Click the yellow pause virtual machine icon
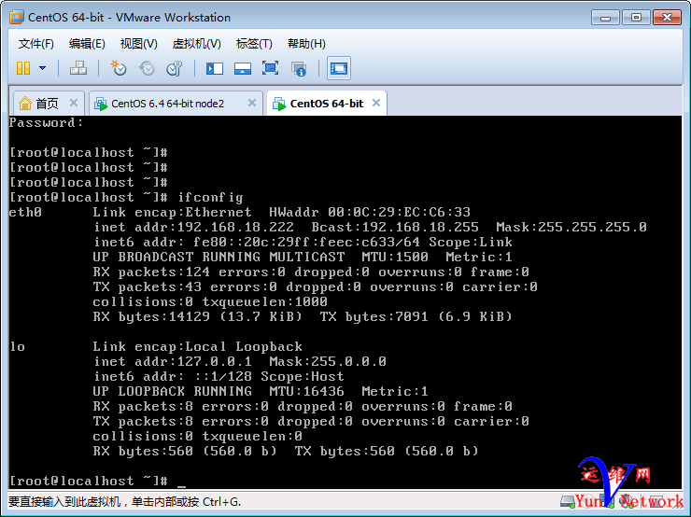This screenshot has height=517, width=691. click(23, 68)
